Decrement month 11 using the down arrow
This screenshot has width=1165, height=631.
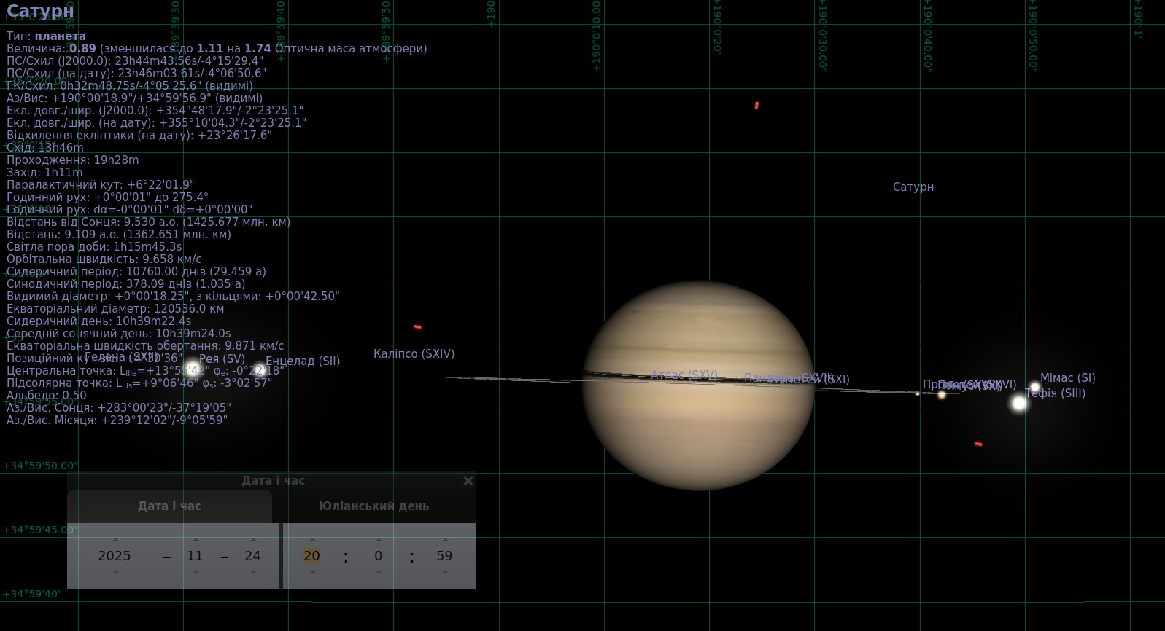pyautogui.click(x=196, y=572)
